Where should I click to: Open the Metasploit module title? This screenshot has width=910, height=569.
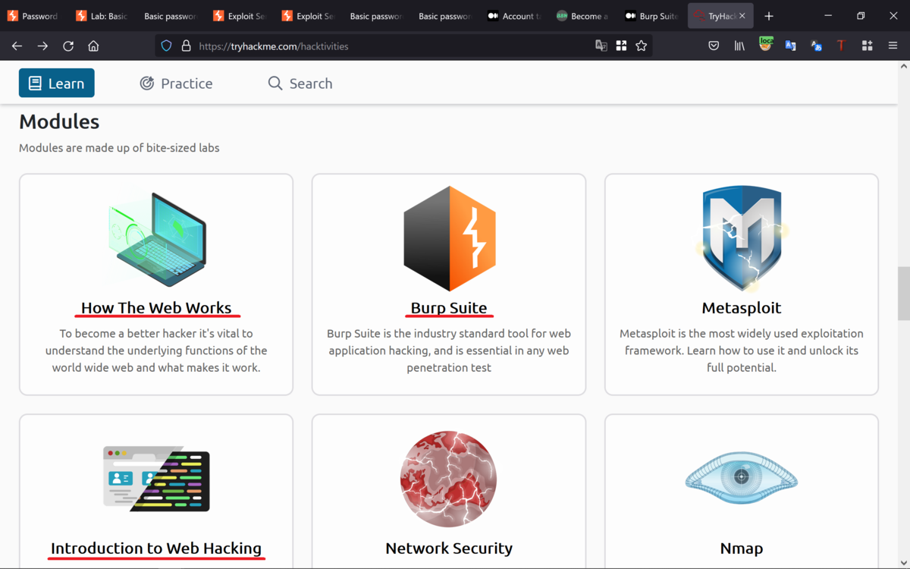tap(742, 308)
